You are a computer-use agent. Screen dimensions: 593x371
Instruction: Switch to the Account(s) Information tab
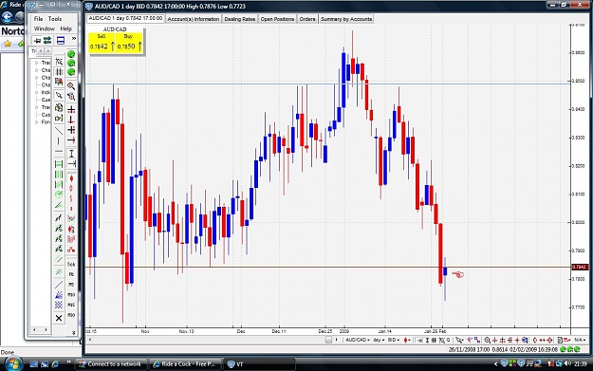(x=194, y=19)
